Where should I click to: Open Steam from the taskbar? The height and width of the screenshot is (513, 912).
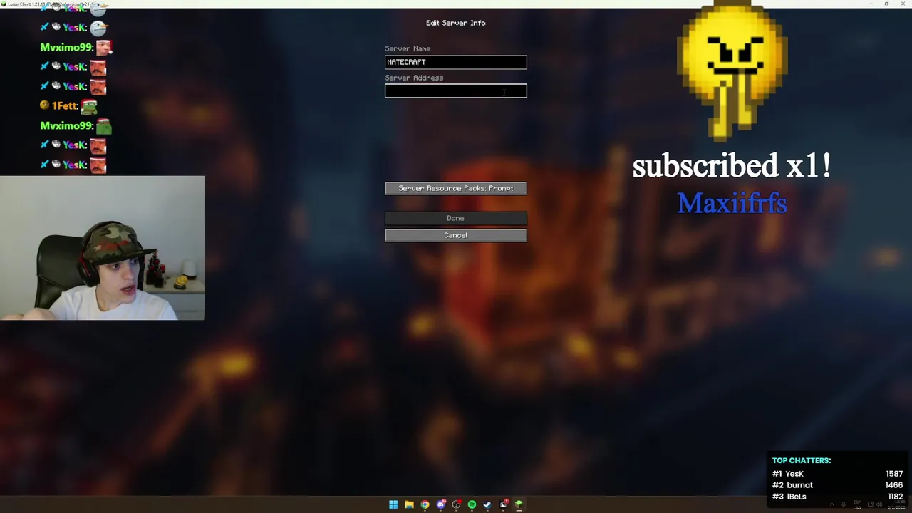pyautogui.click(x=487, y=504)
